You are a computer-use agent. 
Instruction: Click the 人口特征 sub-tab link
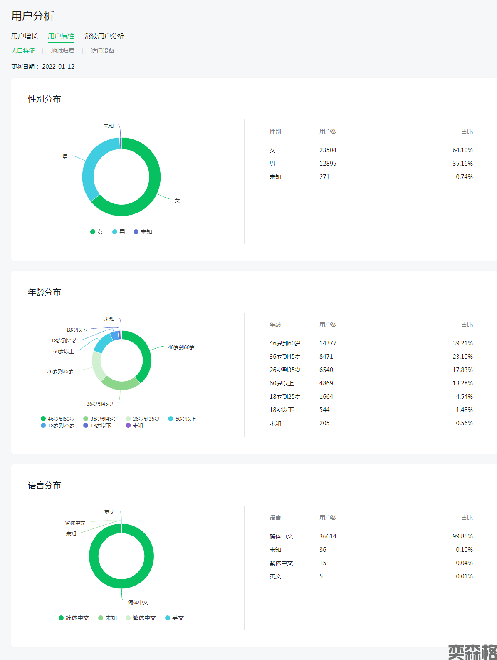pyautogui.click(x=23, y=51)
